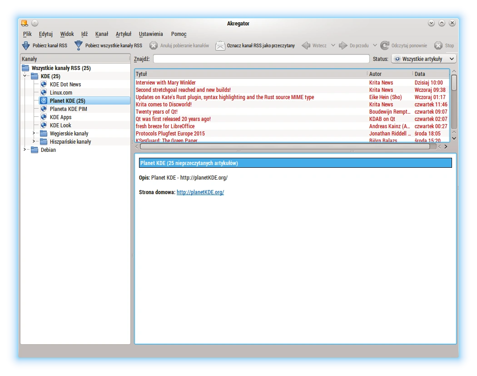
Task: Select article "Second stretchgoal reached and new builds!"
Action: tap(183, 90)
